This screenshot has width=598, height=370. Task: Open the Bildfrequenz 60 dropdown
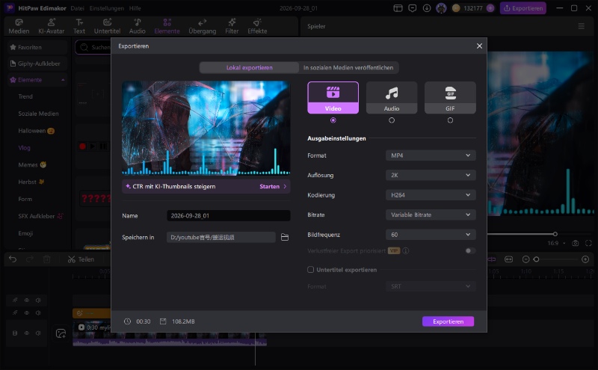click(431, 235)
